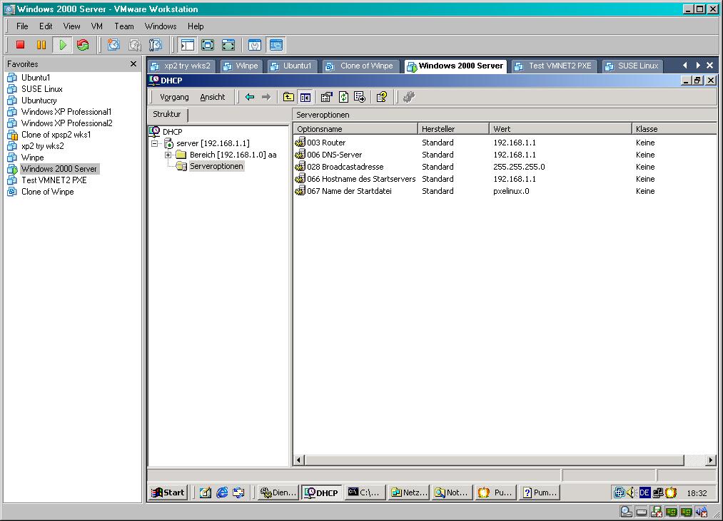The image size is (723, 521).
Task: Click the Back arrow in the DHCP toolbar
Action: pyautogui.click(x=250, y=97)
